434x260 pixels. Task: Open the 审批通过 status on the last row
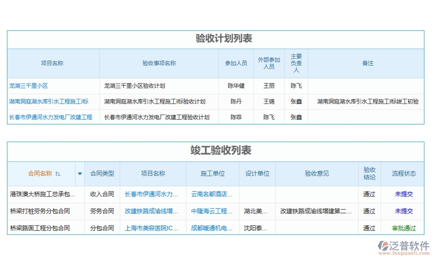[404, 228]
